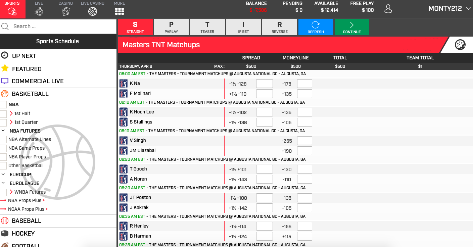
Task: Open the More grid icon
Action: coord(120,12)
